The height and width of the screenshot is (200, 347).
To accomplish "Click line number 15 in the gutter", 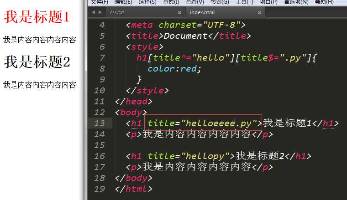I will (100, 145).
